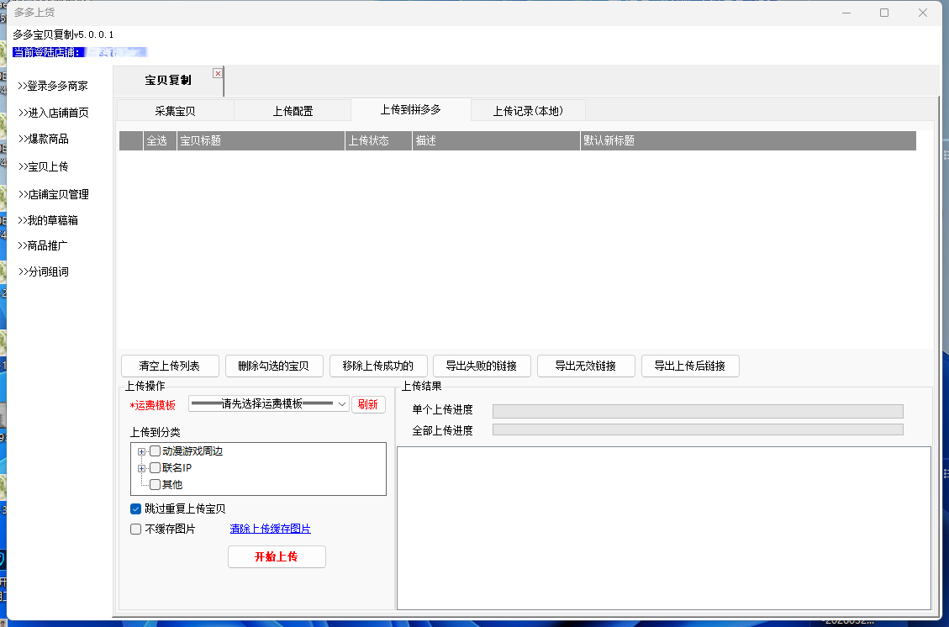Click the 全选 column header

[x=156, y=140]
